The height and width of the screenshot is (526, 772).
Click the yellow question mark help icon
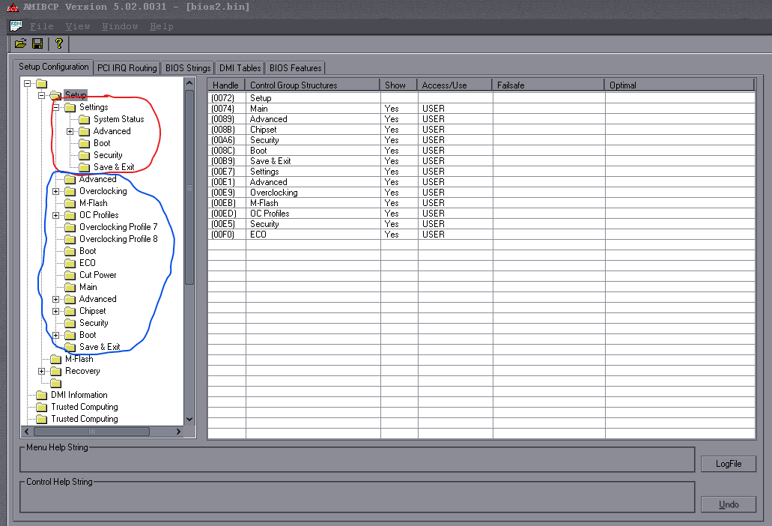58,43
